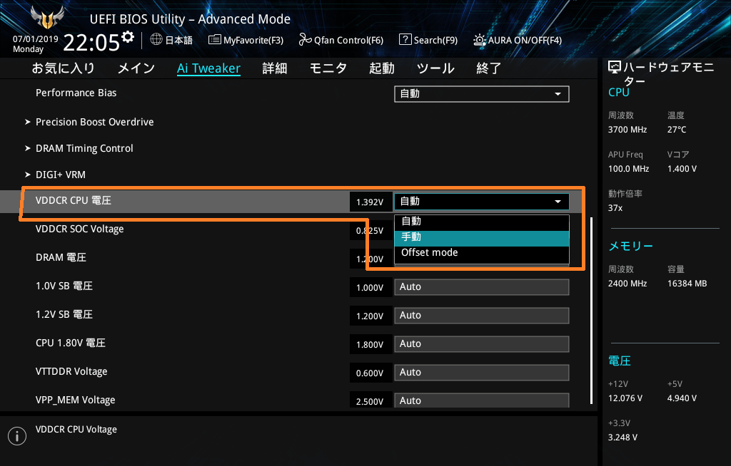Click the TUF logo emblem
The image size is (731, 466).
pyautogui.click(x=47, y=18)
